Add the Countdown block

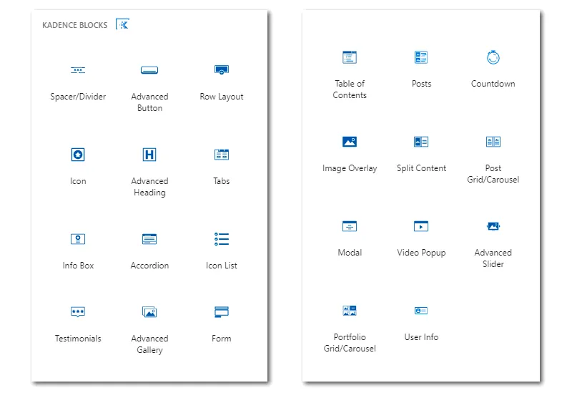(x=493, y=57)
